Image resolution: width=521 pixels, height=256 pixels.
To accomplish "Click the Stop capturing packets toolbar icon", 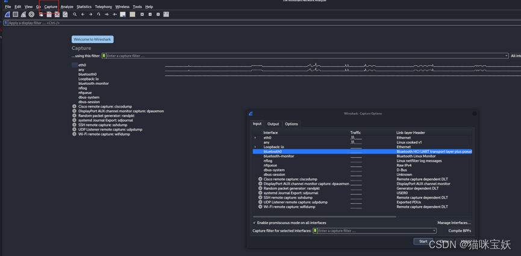I will coord(15,14).
